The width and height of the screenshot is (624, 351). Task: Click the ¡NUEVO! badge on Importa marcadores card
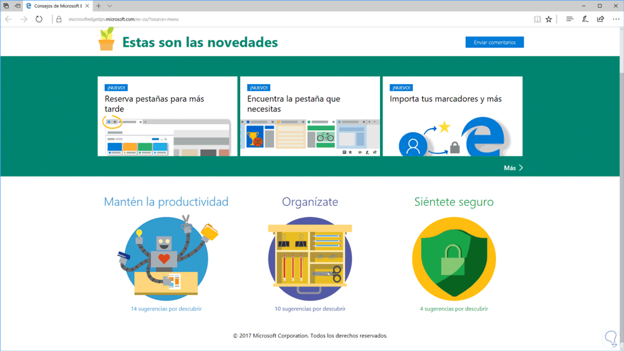[x=401, y=87]
